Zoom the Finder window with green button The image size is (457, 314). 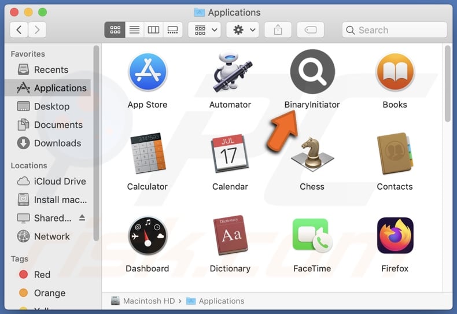[43, 12]
